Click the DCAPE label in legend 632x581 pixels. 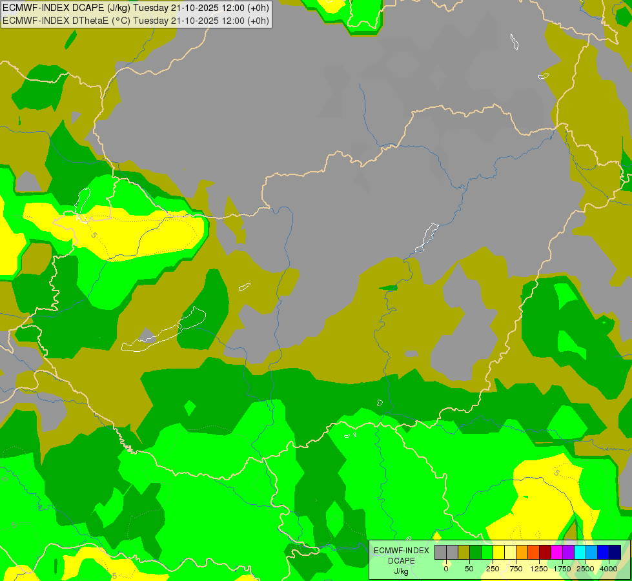(x=402, y=561)
